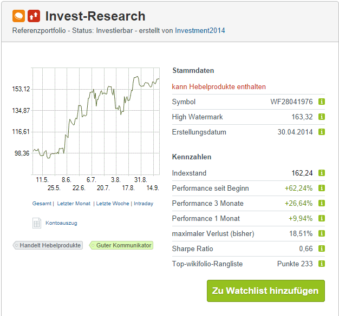Select Letzter Monat chart range
Viewport: 339px width, 316px height.
click(x=74, y=204)
